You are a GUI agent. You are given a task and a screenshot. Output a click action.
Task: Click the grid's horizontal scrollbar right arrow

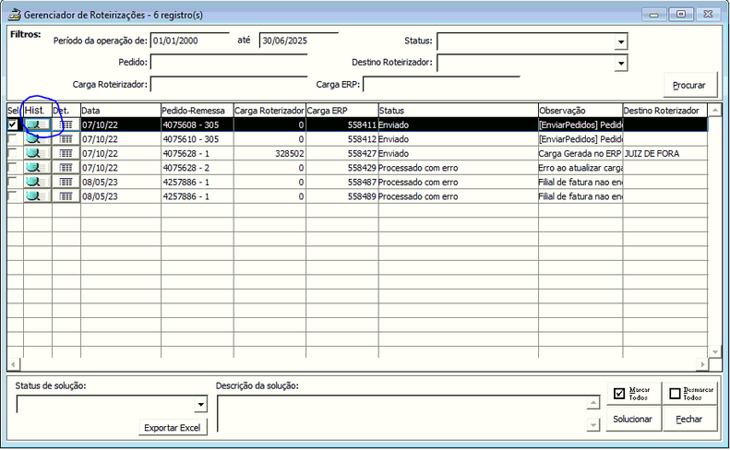tap(702, 364)
